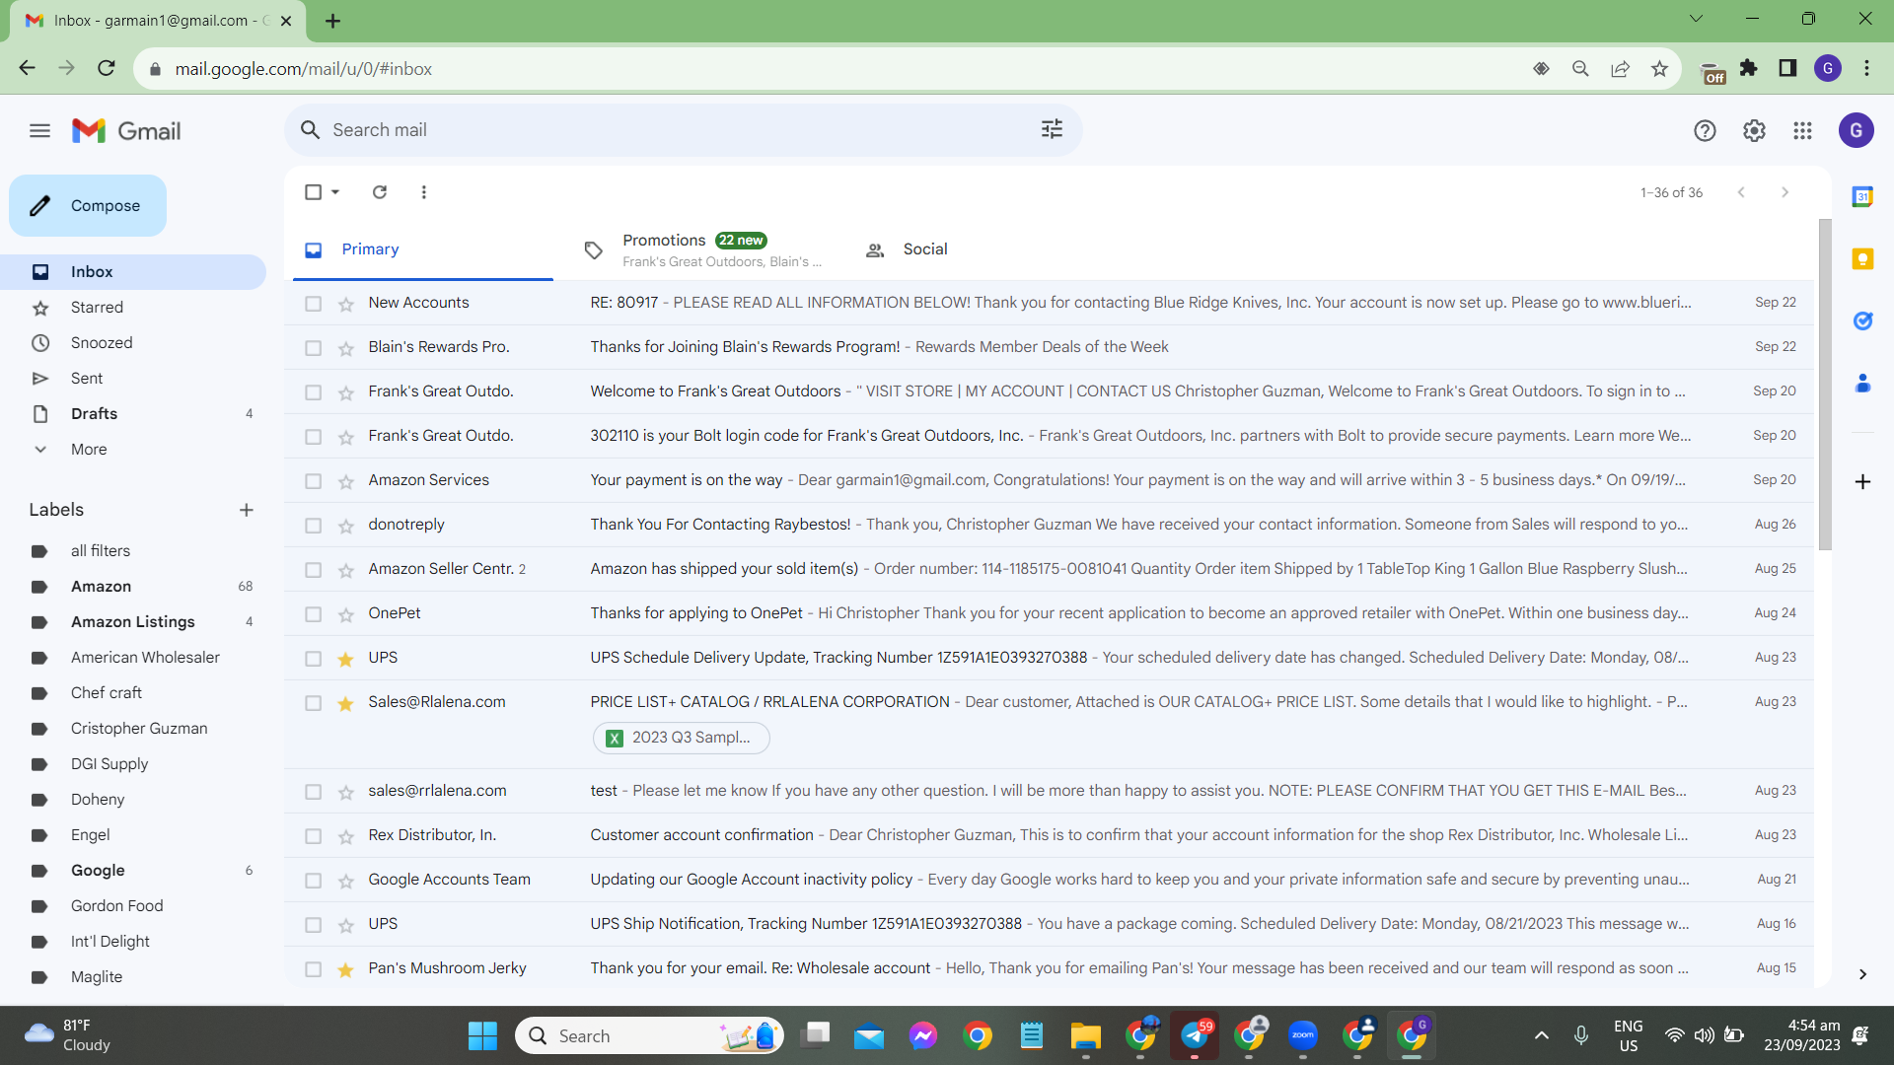Star the OnePet application email
Screen dimensions: 1894x1065
pos(345,614)
